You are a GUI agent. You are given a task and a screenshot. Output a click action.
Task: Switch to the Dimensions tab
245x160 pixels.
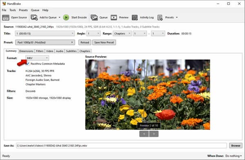(26, 51)
